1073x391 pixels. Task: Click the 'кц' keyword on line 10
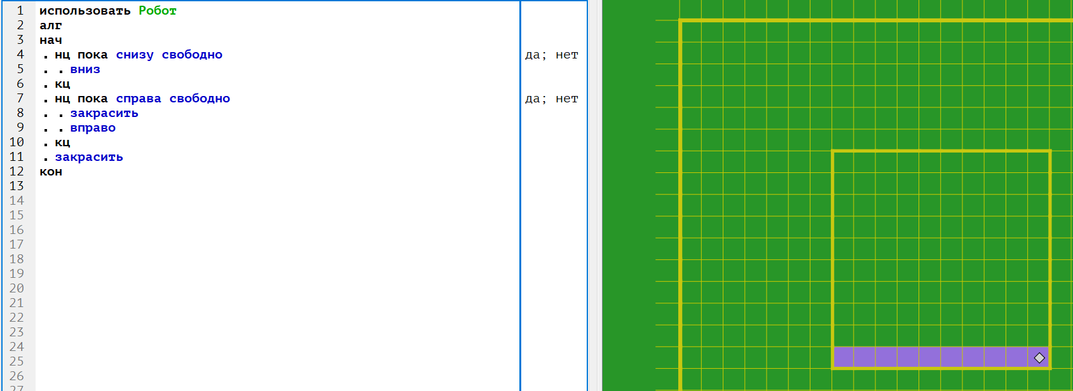[62, 142]
